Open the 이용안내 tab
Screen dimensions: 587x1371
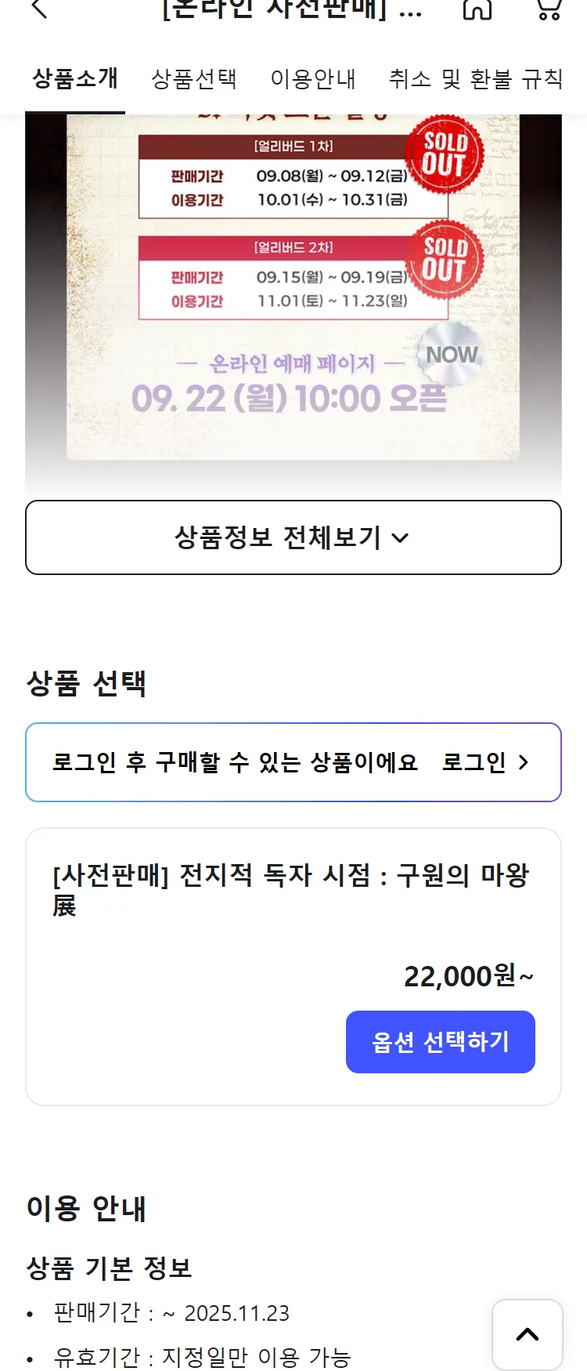pyautogui.click(x=313, y=78)
